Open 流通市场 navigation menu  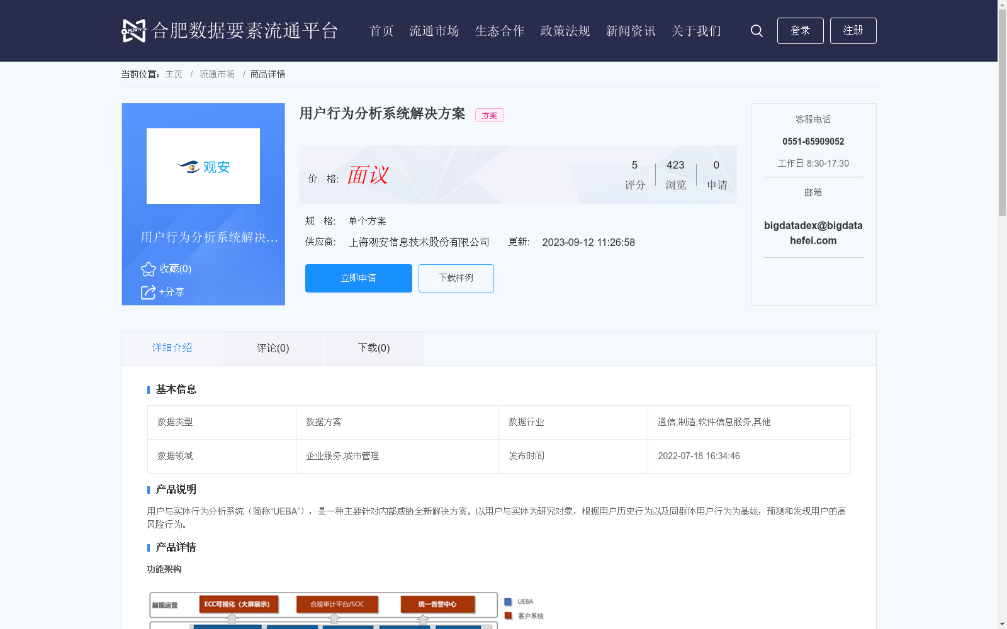click(434, 31)
